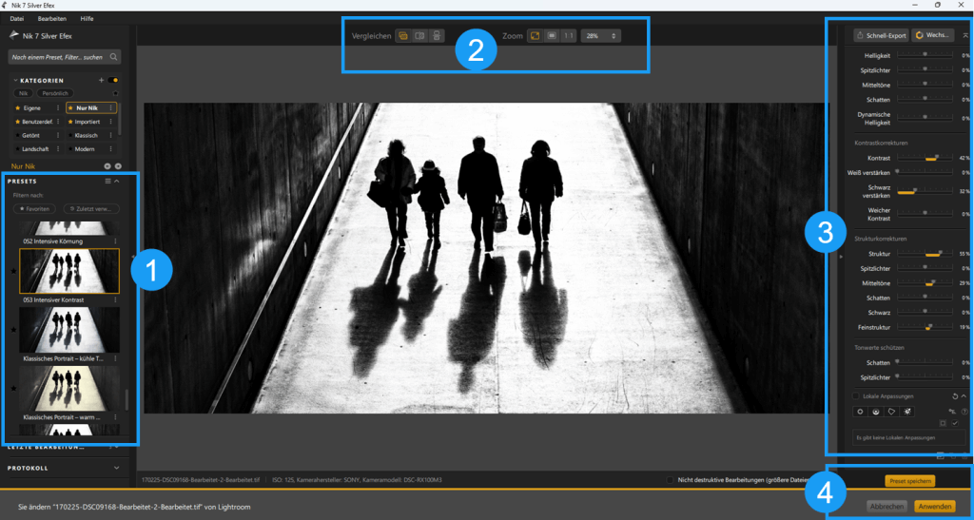Select the Control Line local adjustment tool
The height and width of the screenshot is (520, 974).
pyautogui.click(x=876, y=412)
